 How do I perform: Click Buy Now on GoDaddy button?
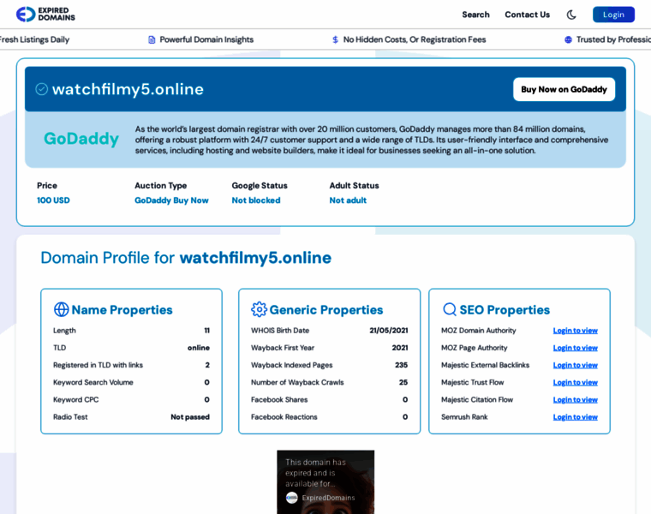click(x=564, y=89)
